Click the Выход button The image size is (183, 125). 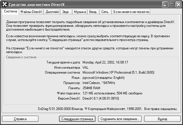(162, 119)
